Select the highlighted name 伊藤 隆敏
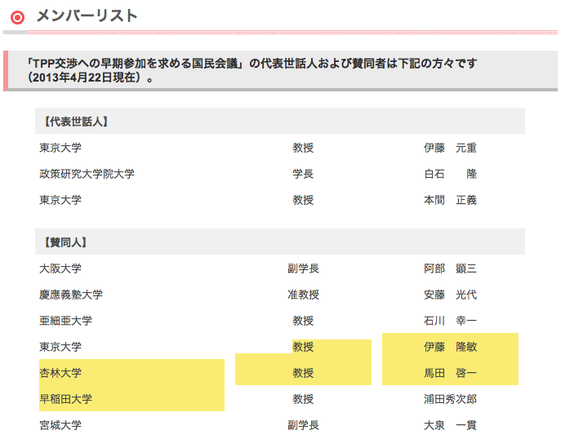This screenshot has width=561, height=439. (450, 347)
